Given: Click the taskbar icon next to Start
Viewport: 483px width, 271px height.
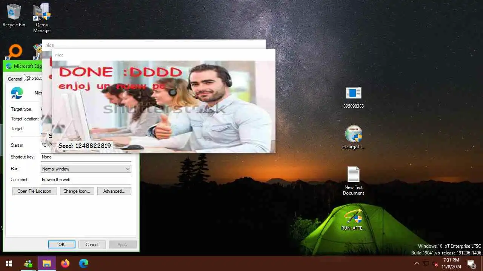Looking at the screenshot, I should (28, 263).
